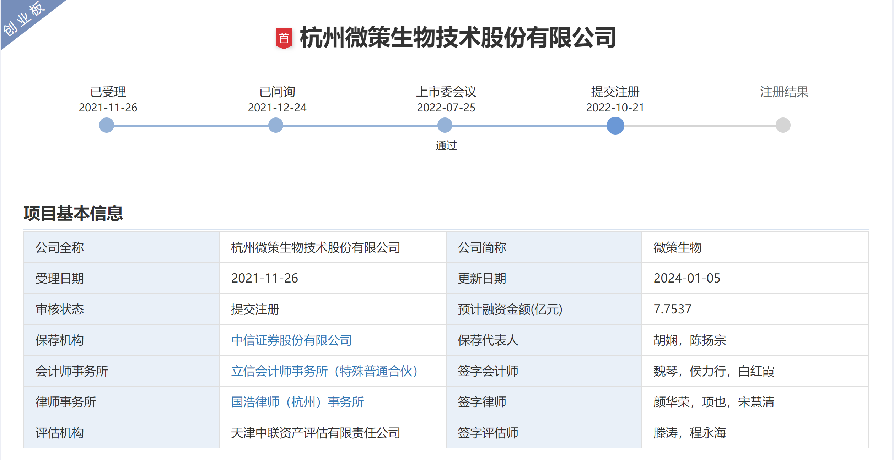The image size is (894, 460).
Task: Click the 会计师事务所 label cell
Action: tap(122, 371)
